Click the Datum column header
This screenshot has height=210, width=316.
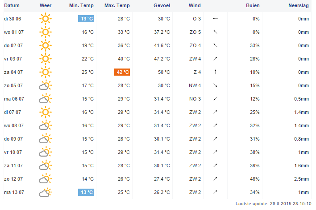pyautogui.click(x=12, y=5)
